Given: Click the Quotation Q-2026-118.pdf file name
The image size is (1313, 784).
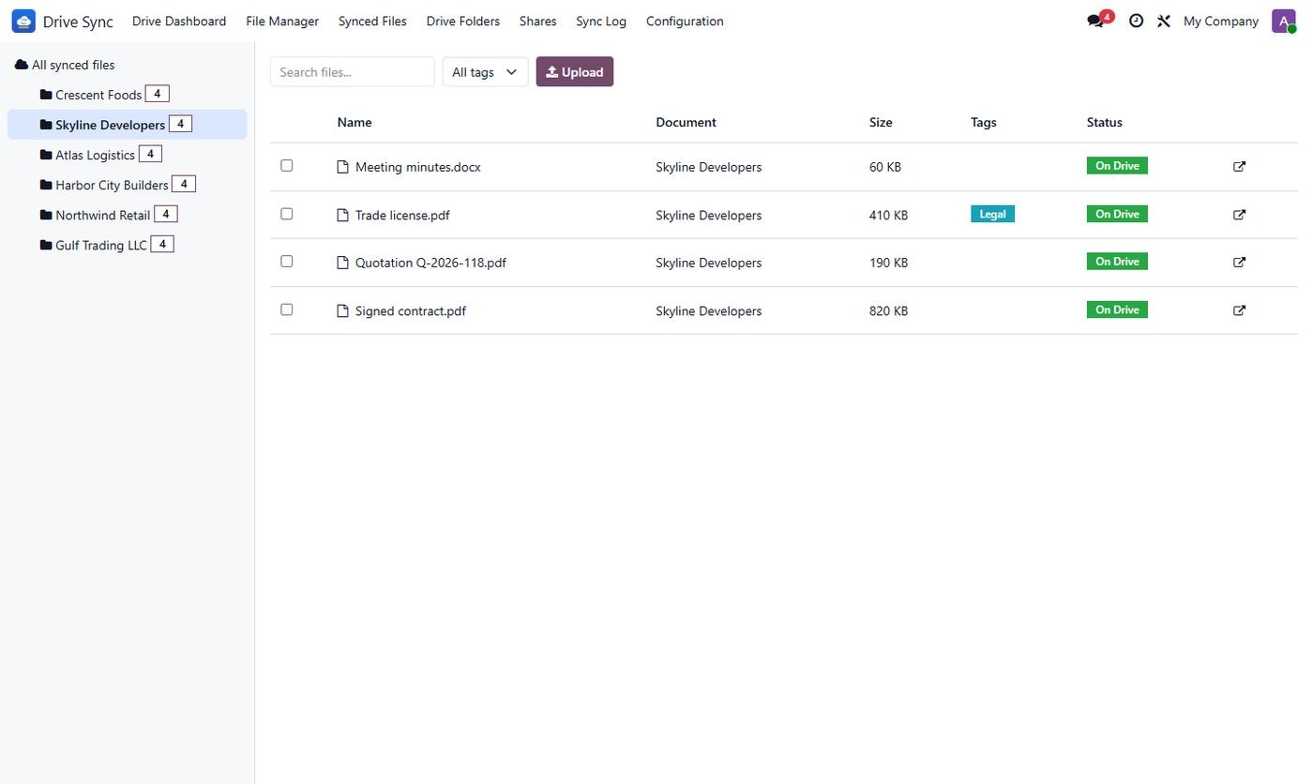Looking at the screenshot, I should click(430, 263).
